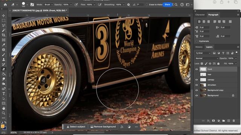
Task: Switch to the Layers tab
Action: 209,47
